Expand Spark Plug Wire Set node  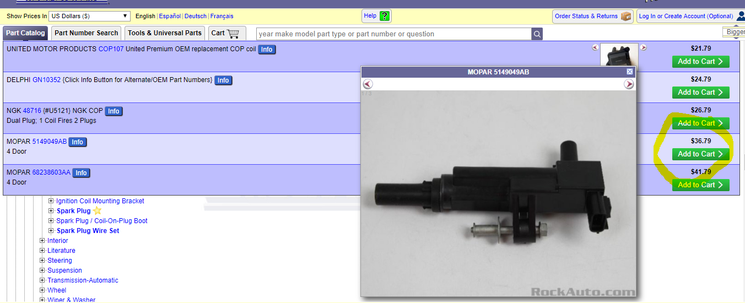[x=51, y=231]
